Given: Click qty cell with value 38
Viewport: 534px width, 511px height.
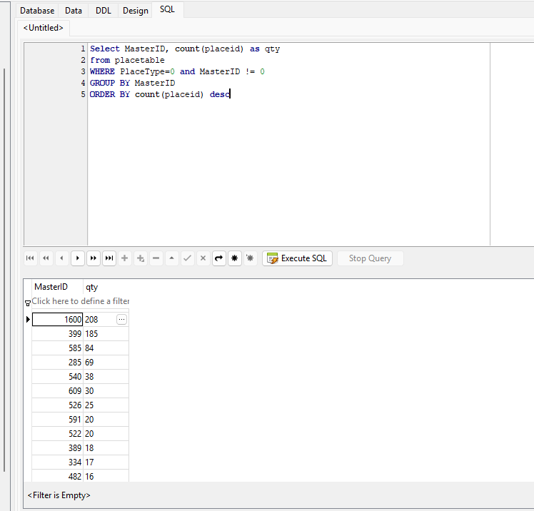Looking at the screenshot, I should pyautogui.click(x=106, y=377).
